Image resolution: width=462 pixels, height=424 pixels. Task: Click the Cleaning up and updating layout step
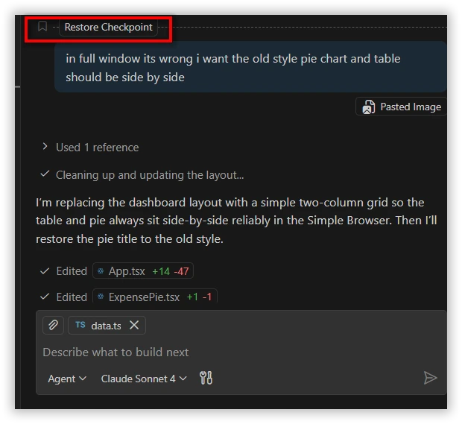click(x=149, y=174)
